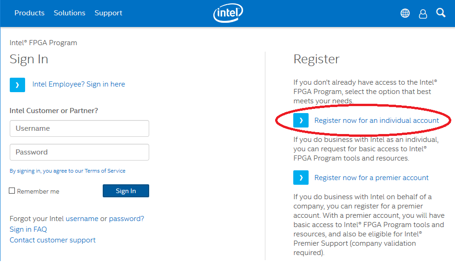
Task: Click the Intel® FPGA Program heading text
Action: (43, 43)
